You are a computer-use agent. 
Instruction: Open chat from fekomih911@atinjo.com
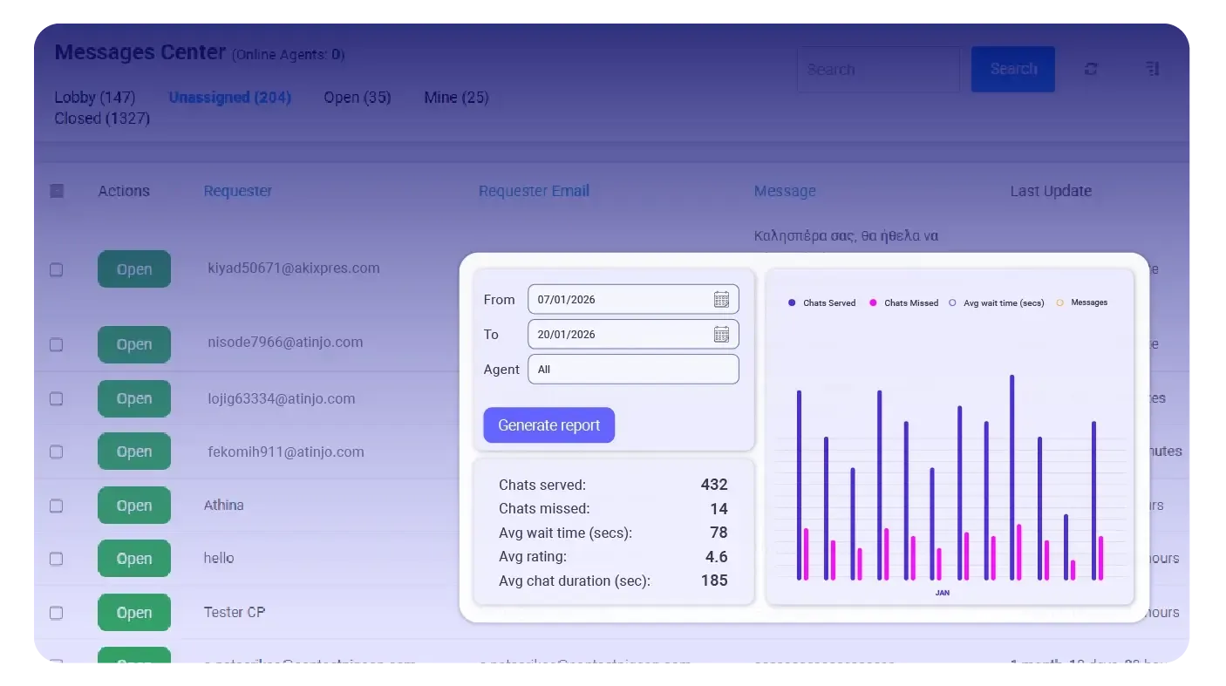pos(134,452)
